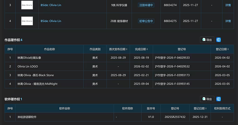Image resolution: width=238 pixels, height=125 pixels.
Task: Click the 软件简称 column header
Action: pos(128,109)
